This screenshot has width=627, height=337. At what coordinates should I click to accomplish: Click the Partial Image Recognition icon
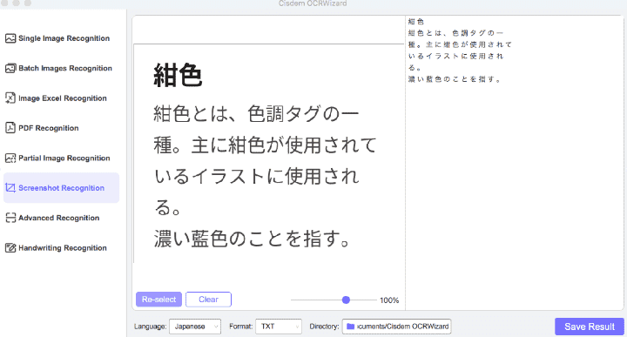[x=10, y=158]
